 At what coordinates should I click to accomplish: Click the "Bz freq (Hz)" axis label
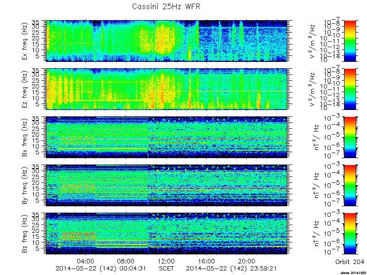(x=25, y=234)
